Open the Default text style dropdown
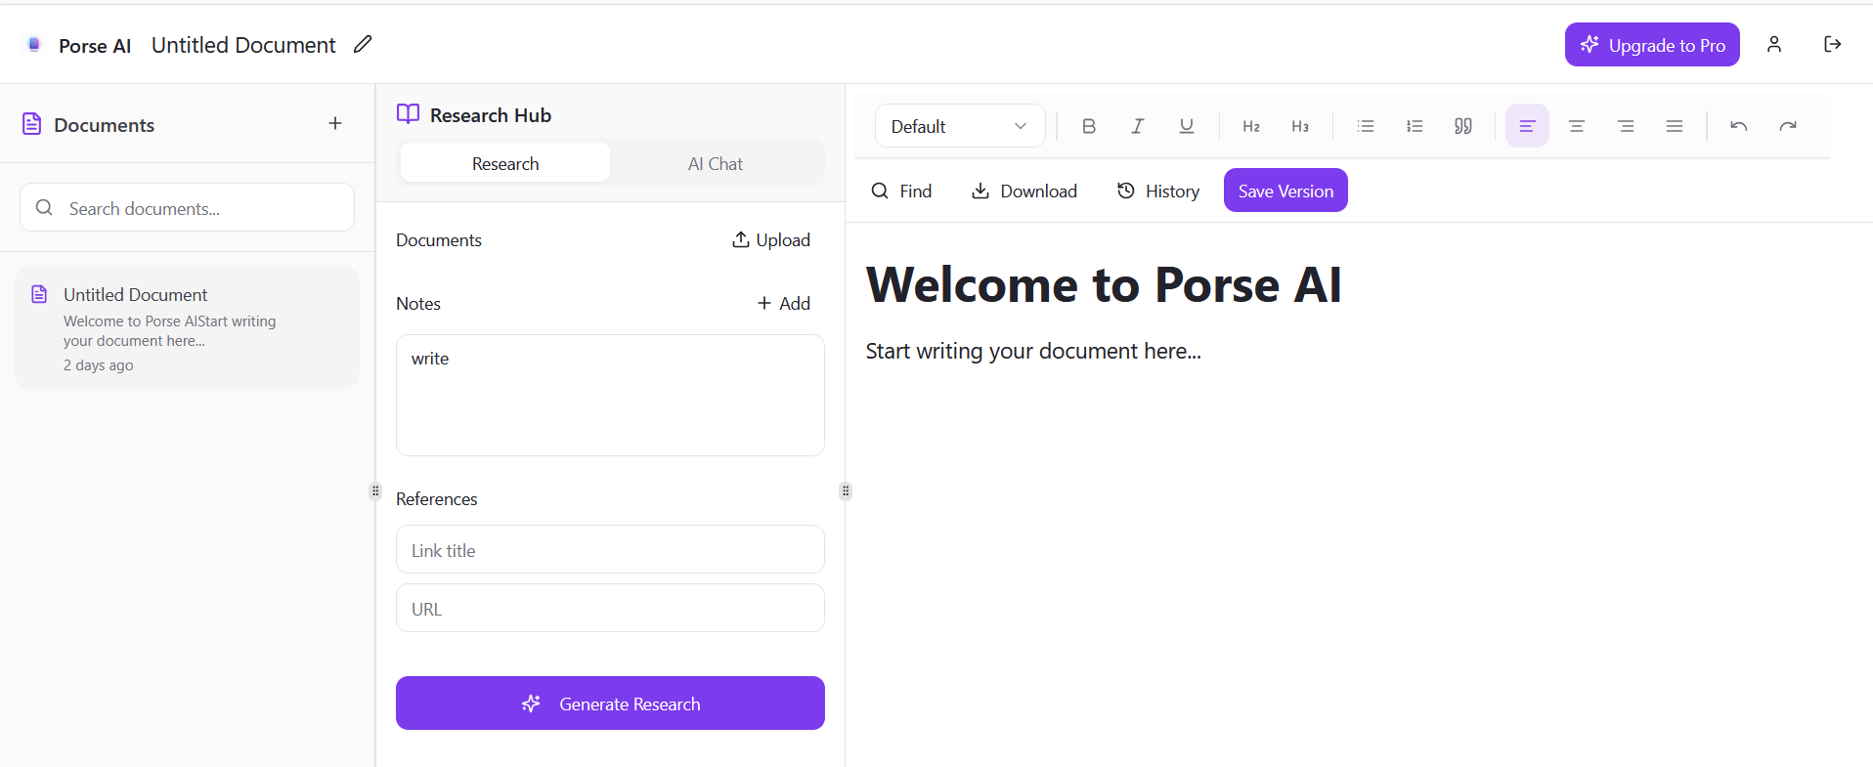 (x=960, y=126)
